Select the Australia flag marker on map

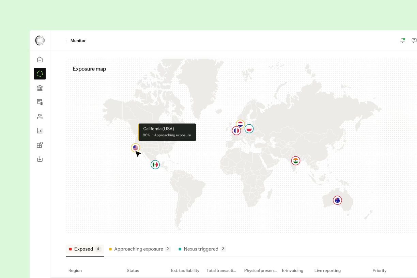tap(337, 200)
